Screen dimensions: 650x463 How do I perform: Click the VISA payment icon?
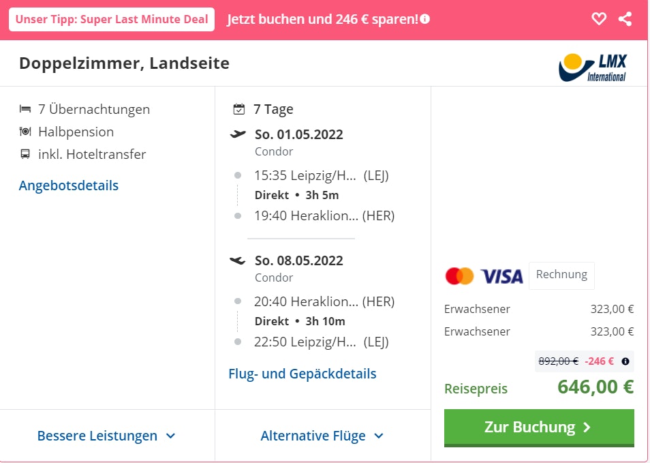tap(502, 276)
